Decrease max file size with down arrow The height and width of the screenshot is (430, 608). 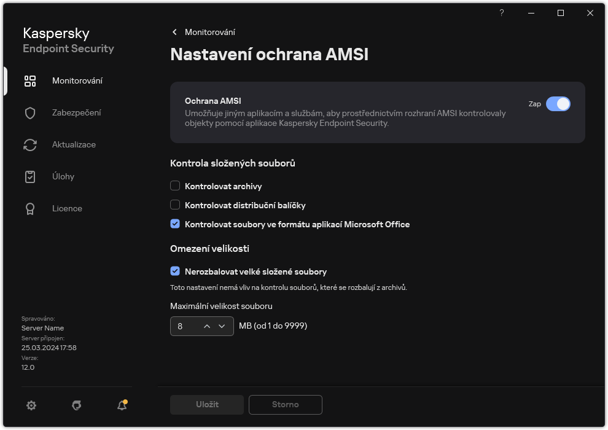click(222, 326)
